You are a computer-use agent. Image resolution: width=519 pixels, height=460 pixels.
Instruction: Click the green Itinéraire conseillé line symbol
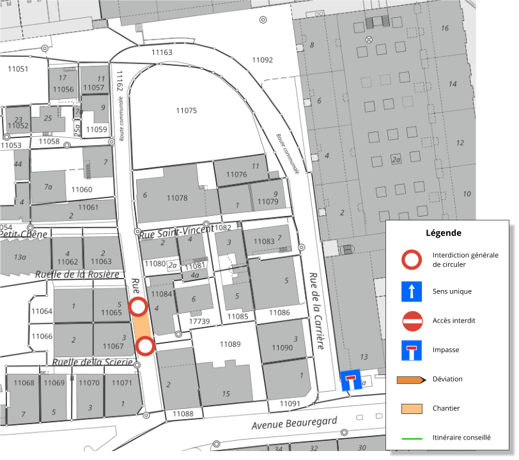pyautogui.click(x=412, y=438)
